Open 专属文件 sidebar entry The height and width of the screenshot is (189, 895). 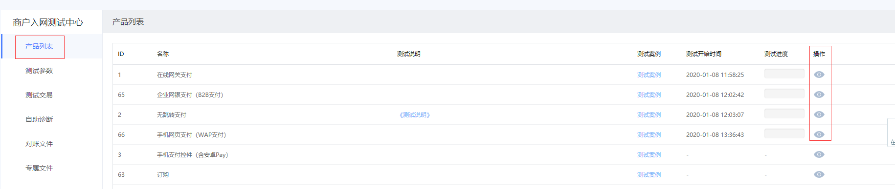click(x=39, y=168)
